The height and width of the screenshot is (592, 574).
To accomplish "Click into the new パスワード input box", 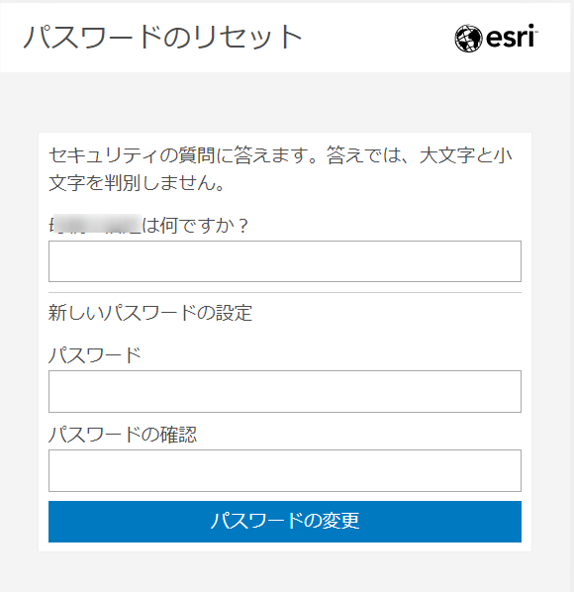I will click(x=285, y=391).
